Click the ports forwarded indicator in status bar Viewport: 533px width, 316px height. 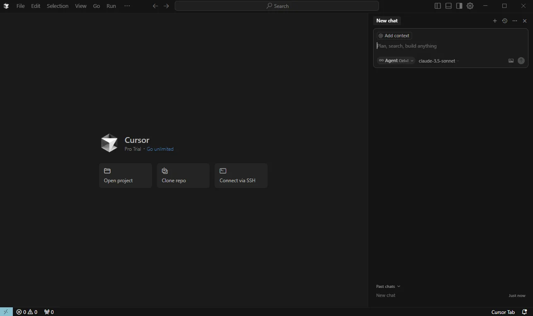(x=49, y=312)
